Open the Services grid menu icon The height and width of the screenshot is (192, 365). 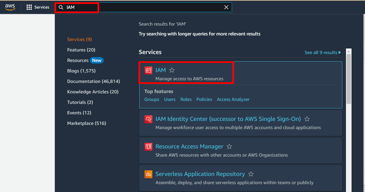point(29,7)
